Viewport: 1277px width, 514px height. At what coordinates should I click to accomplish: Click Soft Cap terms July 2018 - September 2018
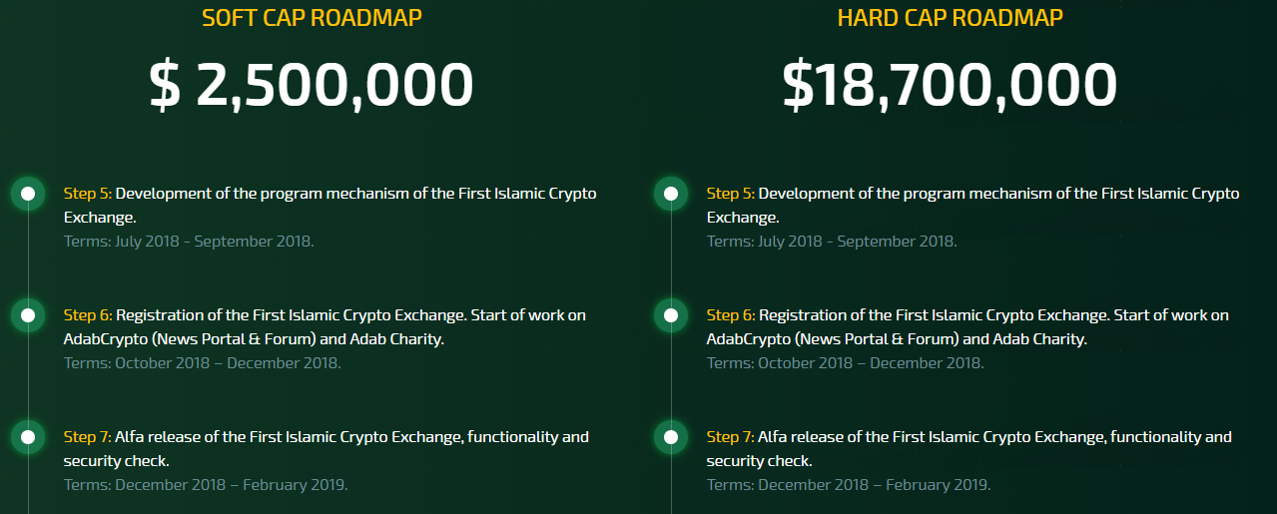189,242
